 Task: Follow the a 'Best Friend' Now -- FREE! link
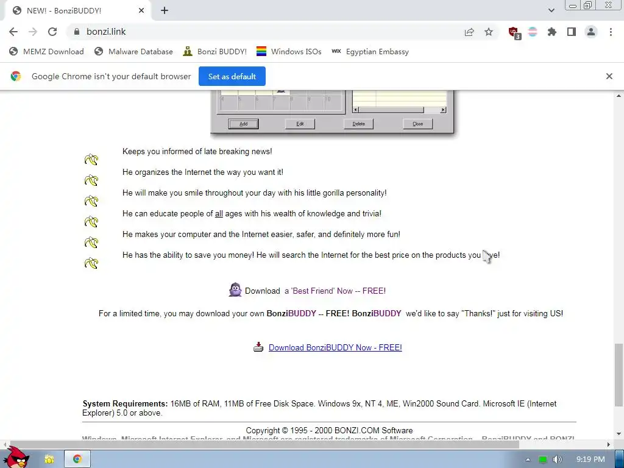tap(335, 291)
